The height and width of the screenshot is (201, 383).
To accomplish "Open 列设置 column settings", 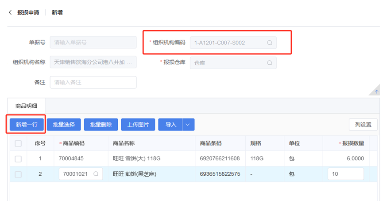I will [x=363, y=125].
